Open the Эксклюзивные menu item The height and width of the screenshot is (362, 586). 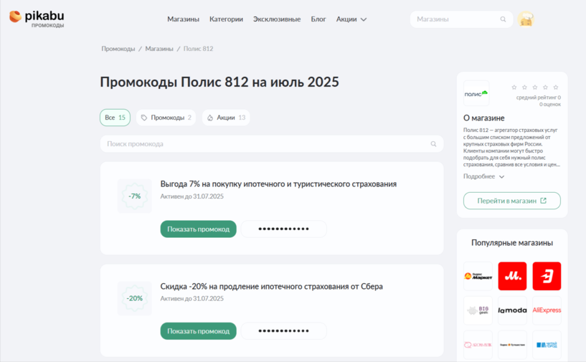pos(277,19)
